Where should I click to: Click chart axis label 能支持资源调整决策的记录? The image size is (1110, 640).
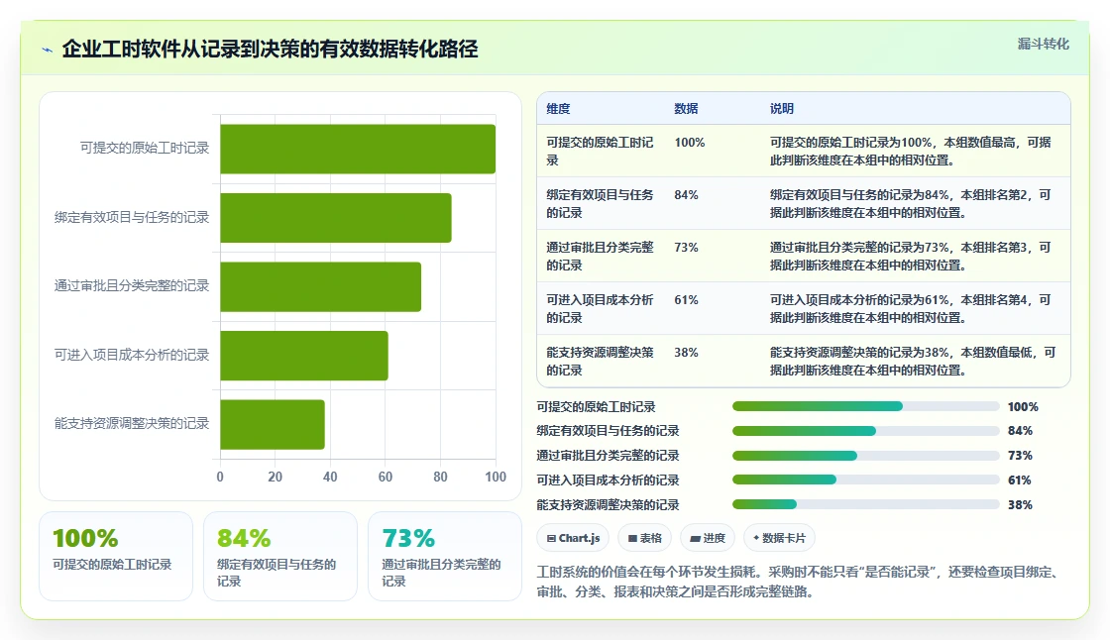pyautogui.click(x=132, y=423)
